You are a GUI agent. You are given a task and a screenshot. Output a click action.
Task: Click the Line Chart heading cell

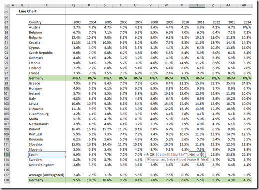pos(28,11)
